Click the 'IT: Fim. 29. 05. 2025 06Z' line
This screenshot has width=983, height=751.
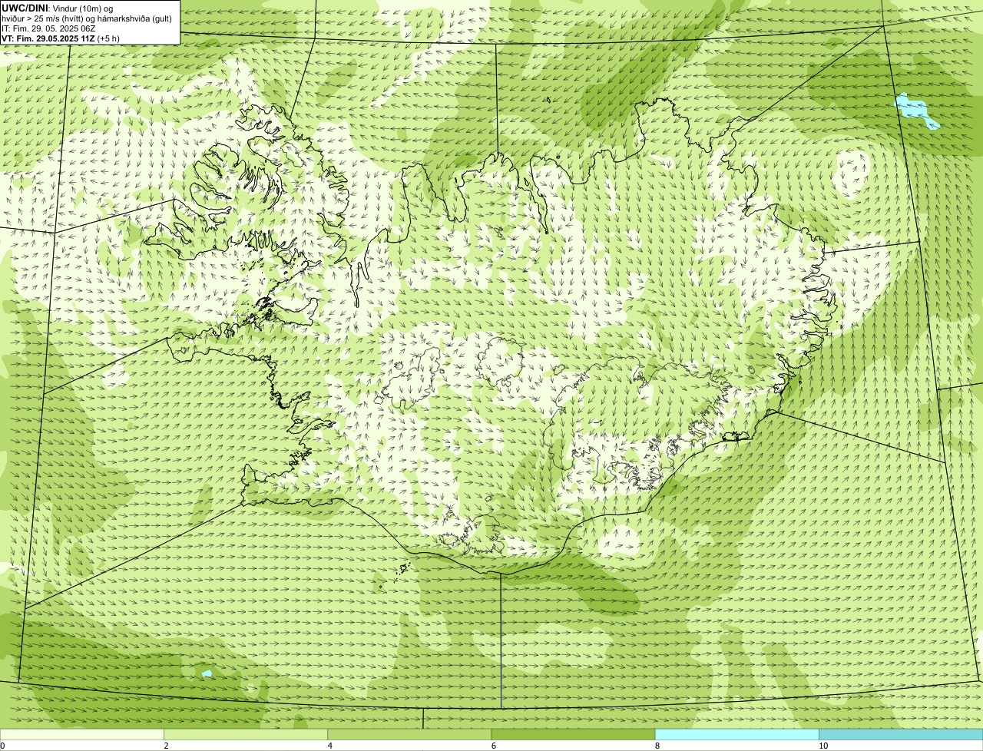(x=48, y=28)
